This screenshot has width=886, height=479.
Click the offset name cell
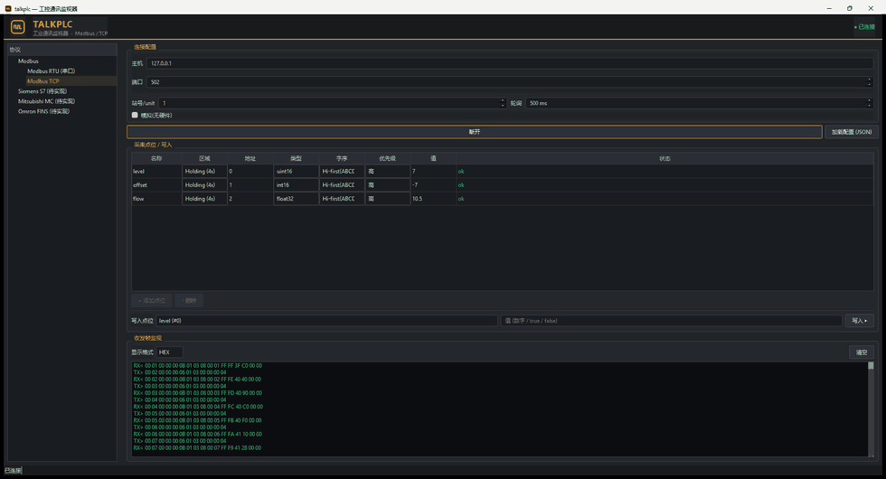click(x=156, y=184)
